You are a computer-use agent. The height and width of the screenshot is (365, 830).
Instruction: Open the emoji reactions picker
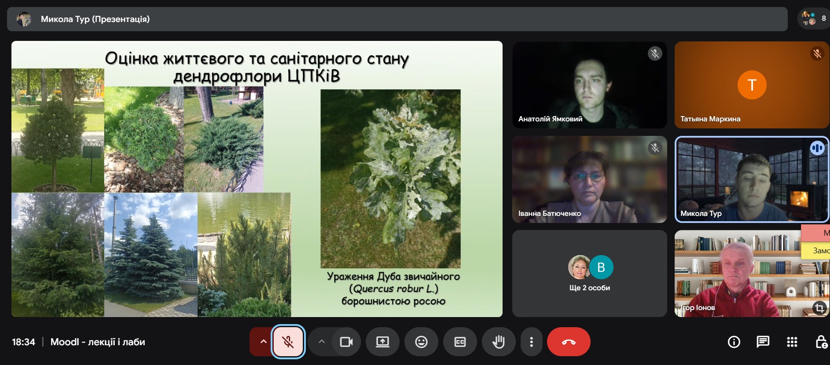point(421,342)
